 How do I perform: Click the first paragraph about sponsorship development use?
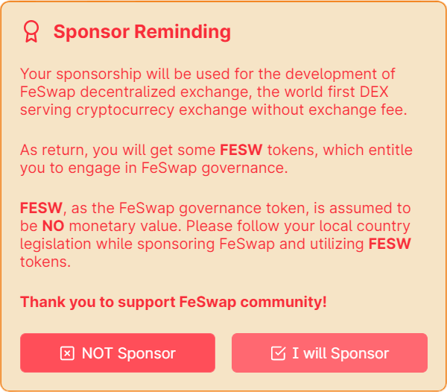coord(214,92)
